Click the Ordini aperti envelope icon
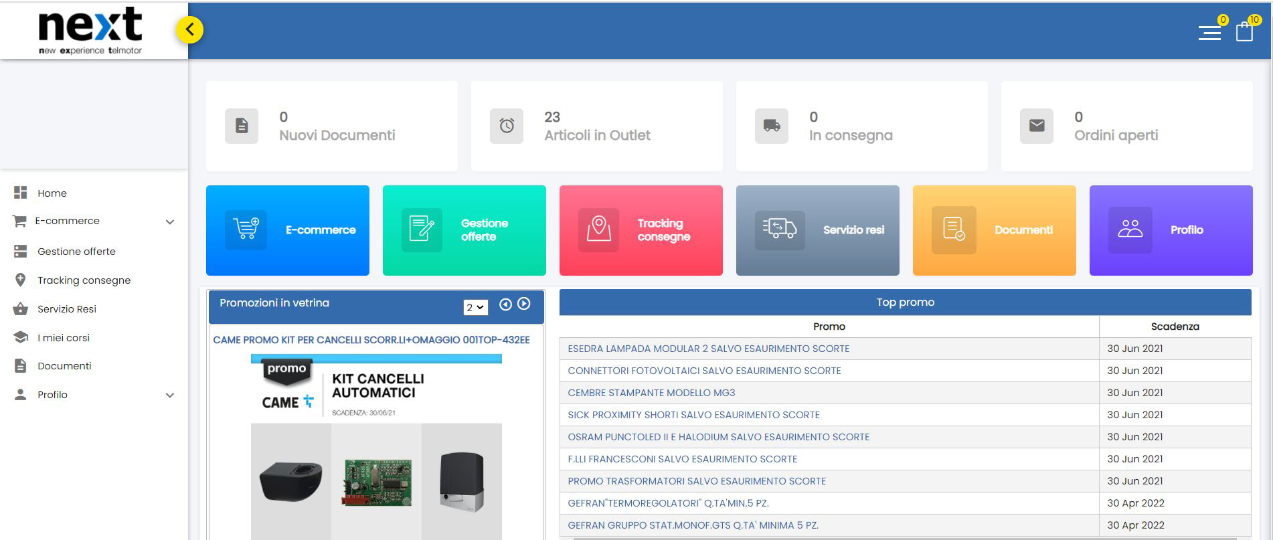Image resolution: width=1273 pixels, height=540 pixels. [x=1037, y=126]
